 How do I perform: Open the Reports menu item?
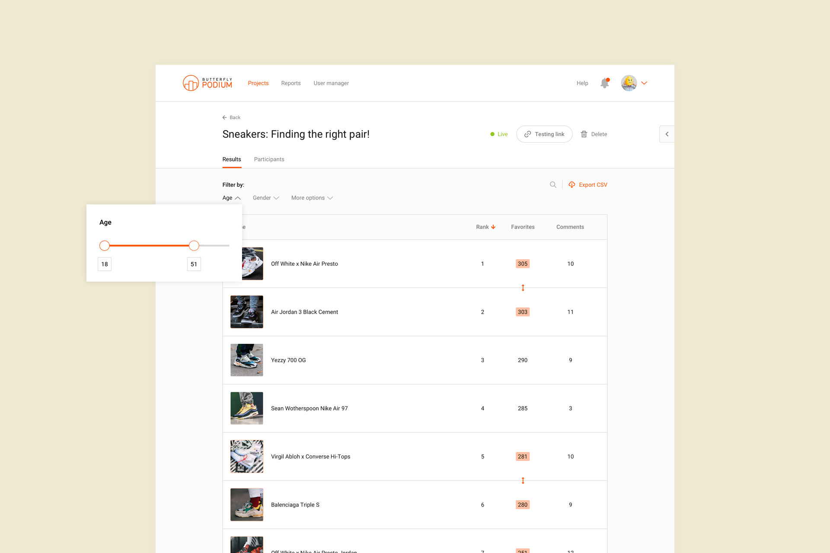tap(291, 83)
